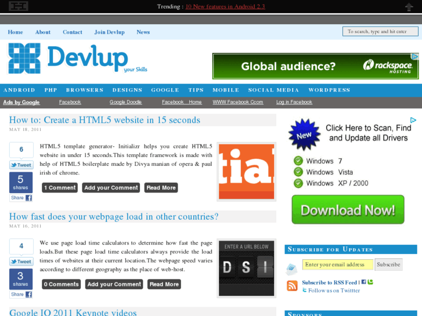Viewport: 422px width, 316px height.
Task: Select the GOOGLE category tab
Action: pyautogui.click(x=165, y=90)
